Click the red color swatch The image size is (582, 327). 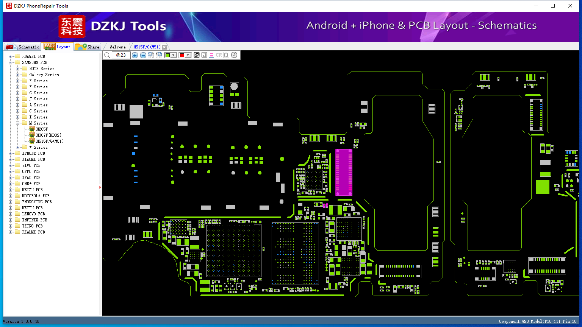pos(182,55)
